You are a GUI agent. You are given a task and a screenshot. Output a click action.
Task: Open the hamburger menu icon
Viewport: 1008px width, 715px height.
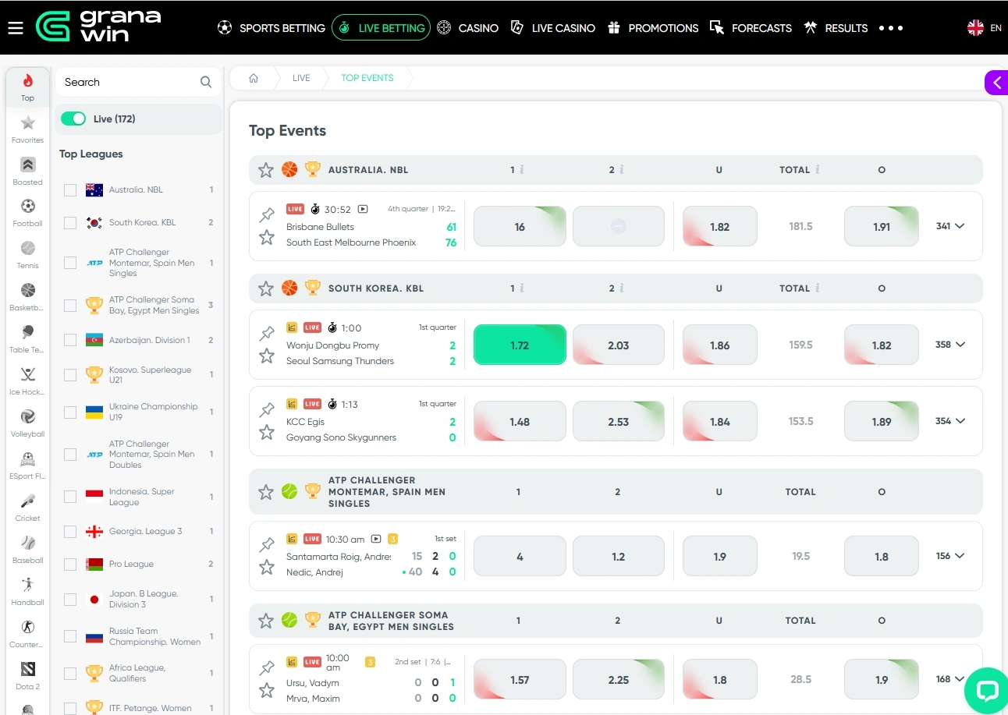tap(16, 28)
